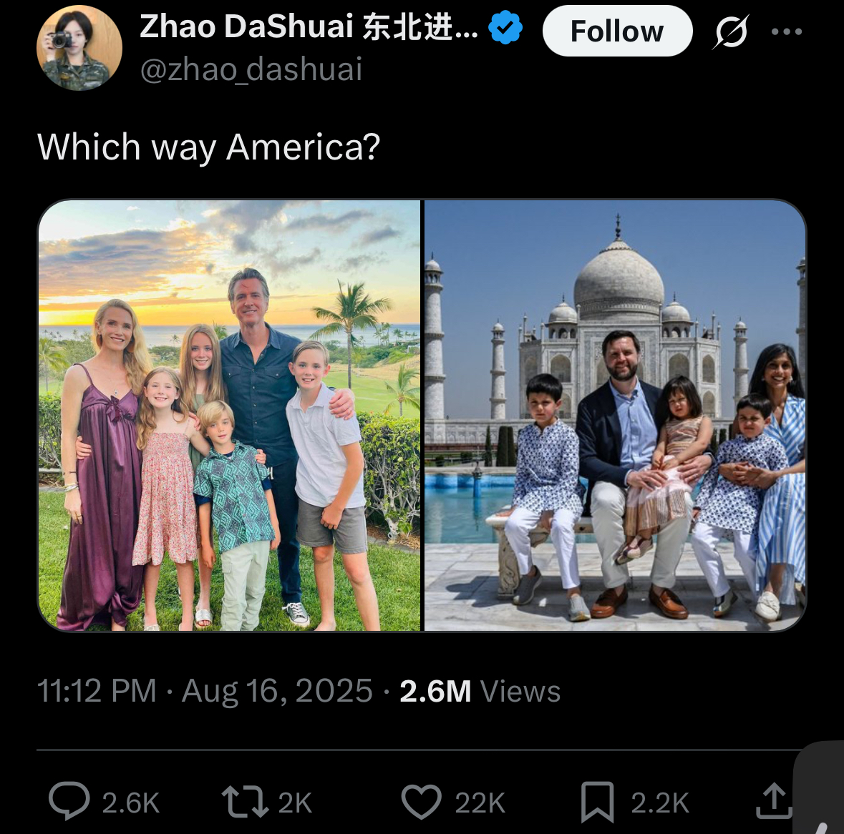Open the Zhao DaShuai display name
844x834 pixels.
coord(309,26)
